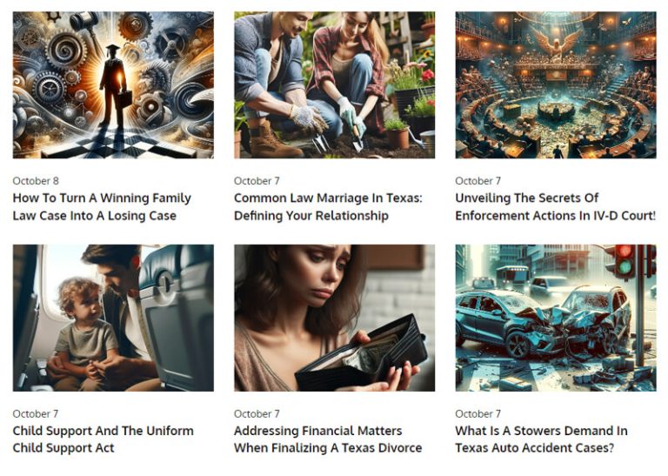Open 'What Is A Stowers Demand' article
The height and width of the screenshot is (476, 668).
click(x=541, y=439)
